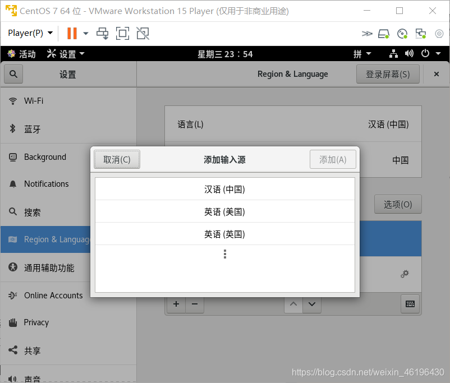
Task: Click the share icon beside 共享
Action: click(x=13, y=350)
